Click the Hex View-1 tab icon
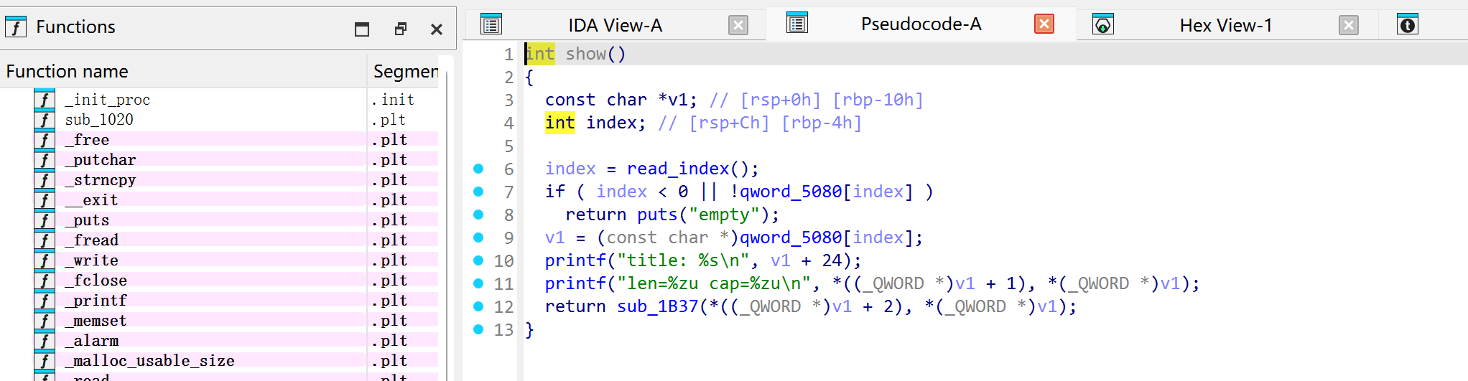 1103,25
